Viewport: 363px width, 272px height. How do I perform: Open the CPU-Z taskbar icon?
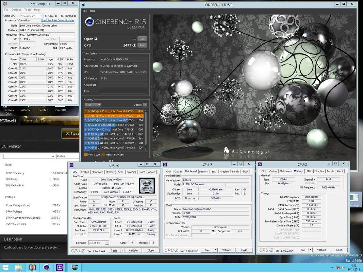coord(60,267)
